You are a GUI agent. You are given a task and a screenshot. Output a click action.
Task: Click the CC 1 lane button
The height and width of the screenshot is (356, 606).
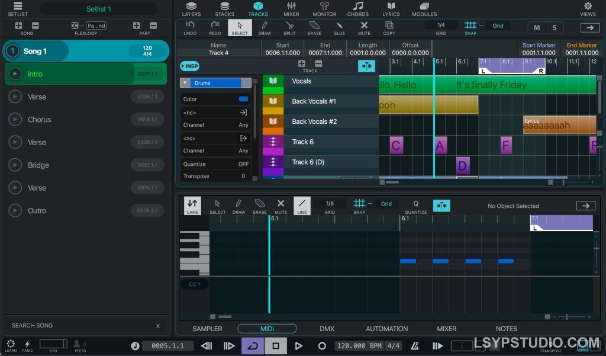[194, 284]
